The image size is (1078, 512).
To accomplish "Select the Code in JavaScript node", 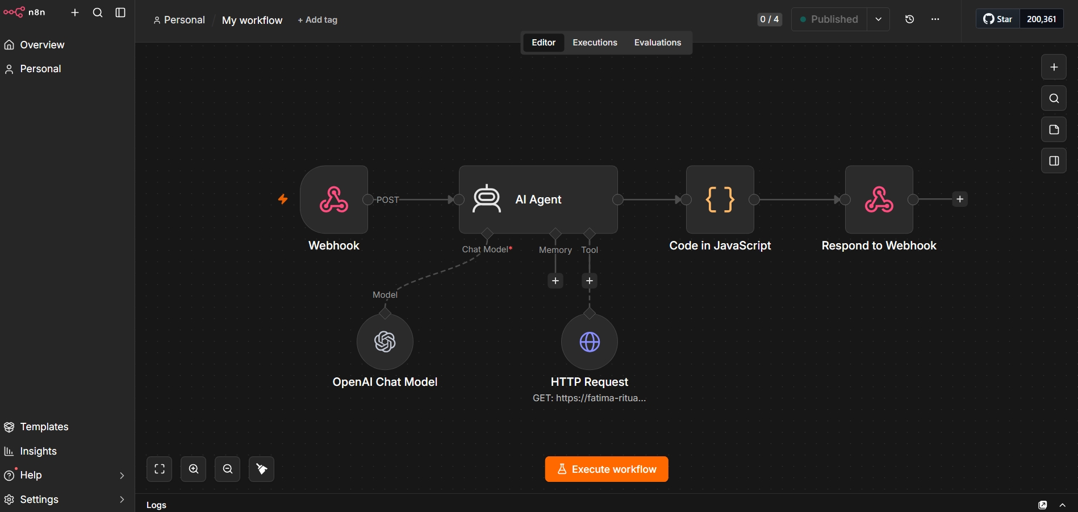I will pos(720,199).
